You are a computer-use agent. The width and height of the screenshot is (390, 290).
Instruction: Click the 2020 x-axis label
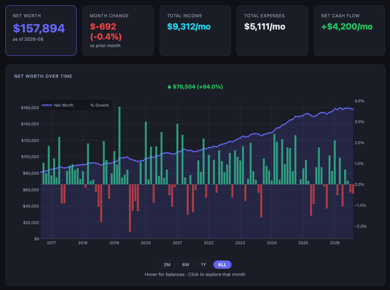[x=146, y=243]
